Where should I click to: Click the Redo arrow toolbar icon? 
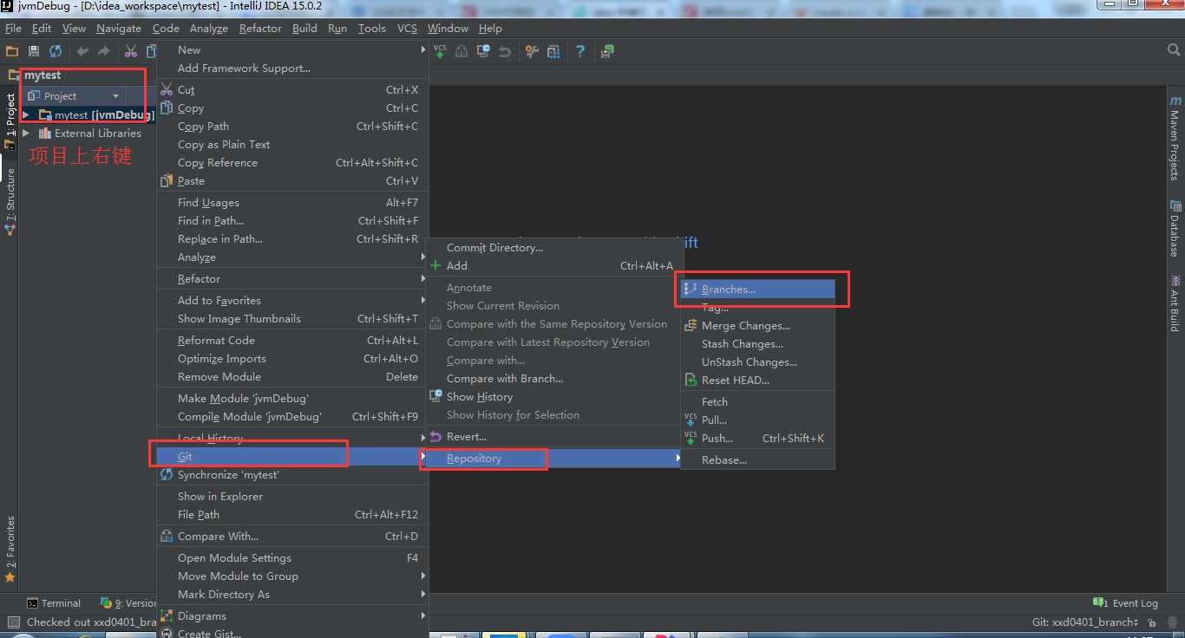point(104,52)
